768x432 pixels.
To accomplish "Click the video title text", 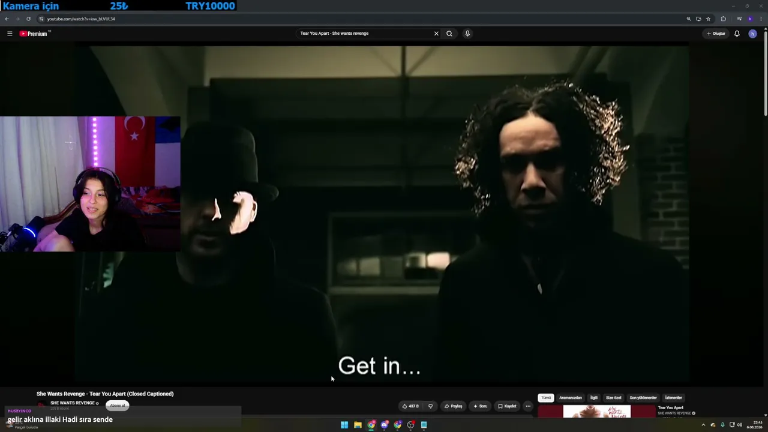I will (105, 394).
